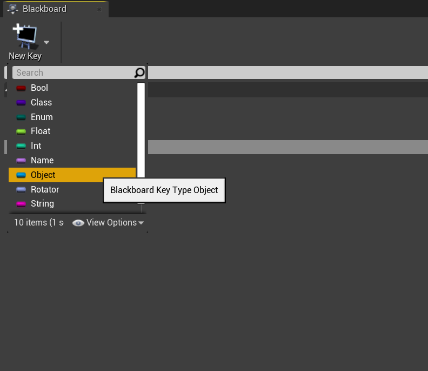The height and width of the screenshot is (371, 428).
Task: Click the Blackboard tab icon
Action: click(12, 9)
